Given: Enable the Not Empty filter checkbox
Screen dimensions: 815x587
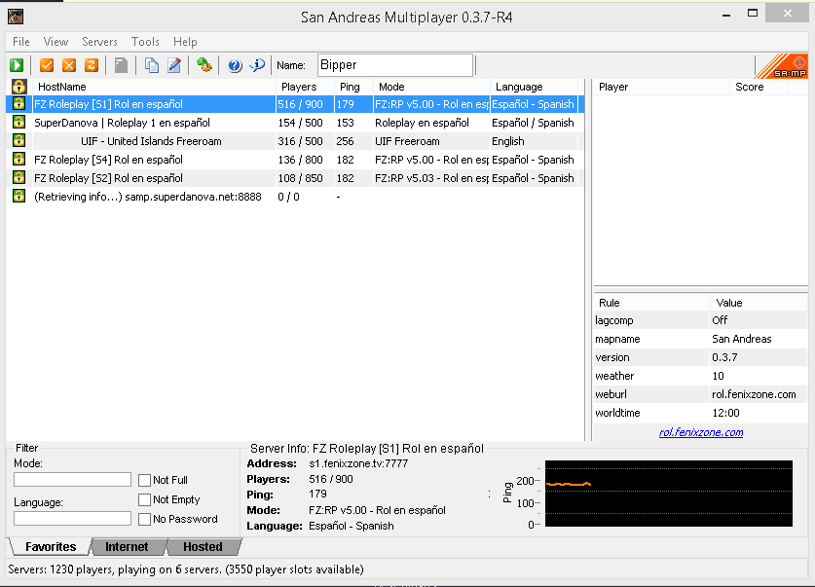Looking at the screenshot, I should click(144, 499).
